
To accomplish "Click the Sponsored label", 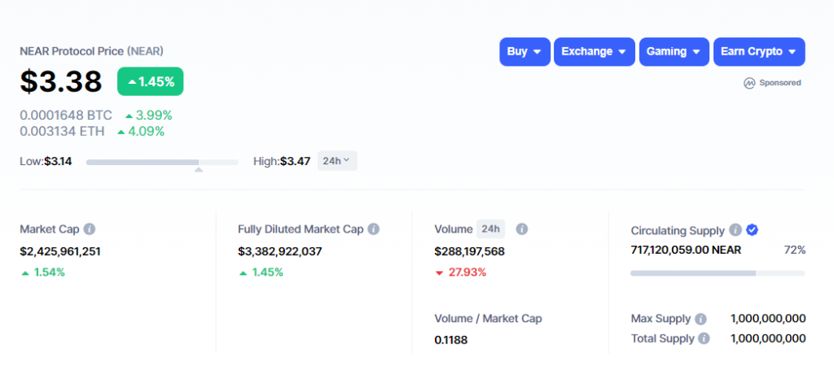I will pyautogui.click(x=779, y=83).
